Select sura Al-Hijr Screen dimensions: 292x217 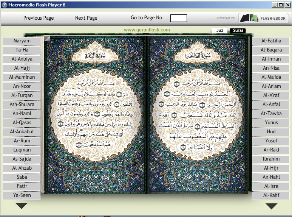coord(271,168)
